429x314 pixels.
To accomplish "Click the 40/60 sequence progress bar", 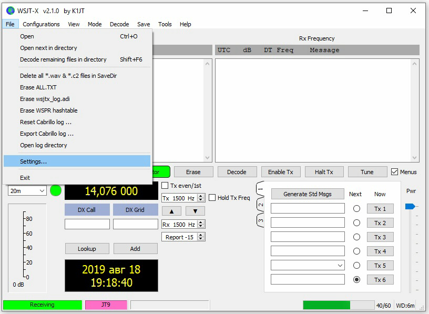I will [339, 305].
